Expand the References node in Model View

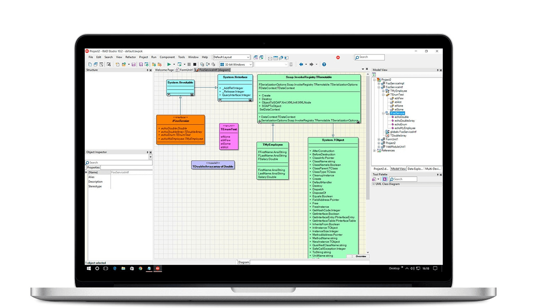point(374,150)
